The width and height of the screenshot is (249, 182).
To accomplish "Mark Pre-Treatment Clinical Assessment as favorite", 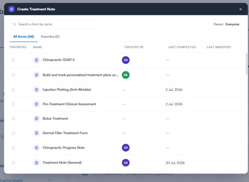I will pyautogui.click(x=14, y=104).
